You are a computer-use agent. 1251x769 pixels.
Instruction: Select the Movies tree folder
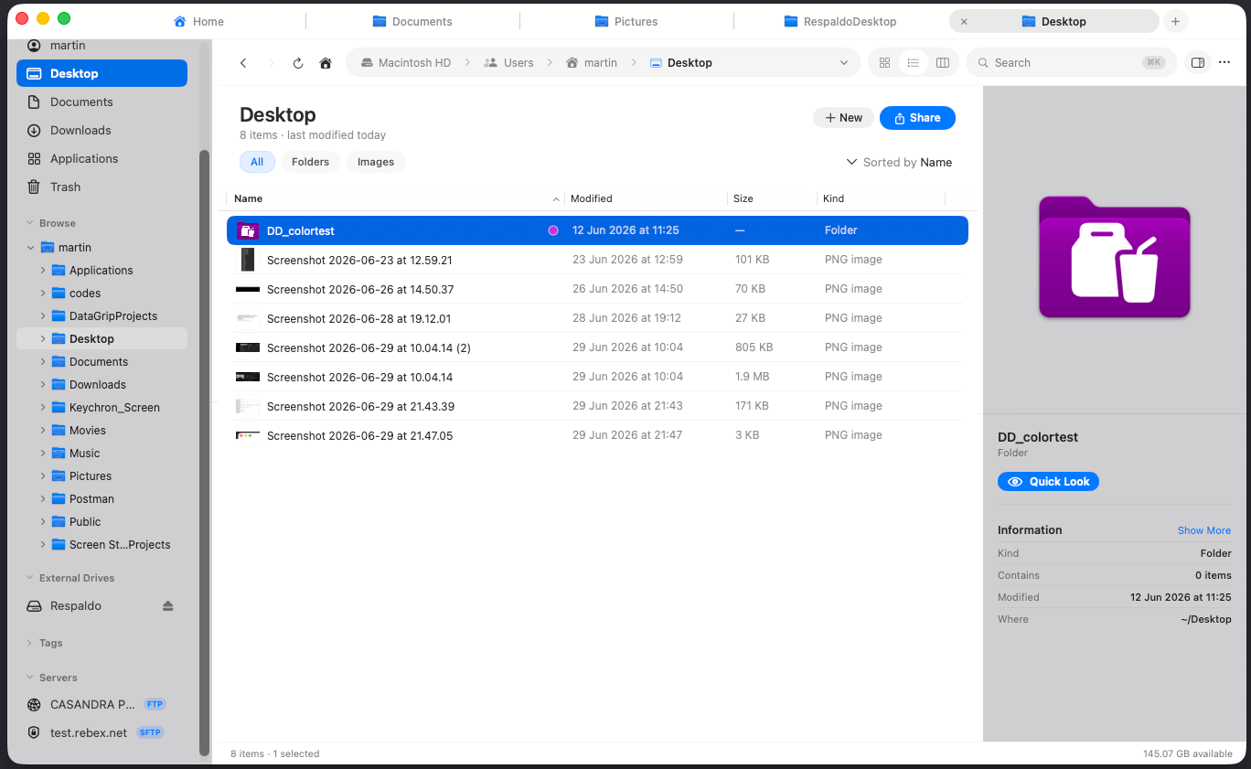pyautogui.click(x=102, y=431)
